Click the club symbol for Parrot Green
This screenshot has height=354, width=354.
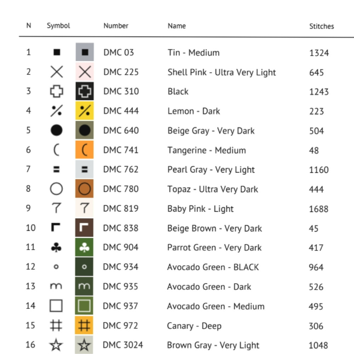pyautogui.click(x=56, y=247)
